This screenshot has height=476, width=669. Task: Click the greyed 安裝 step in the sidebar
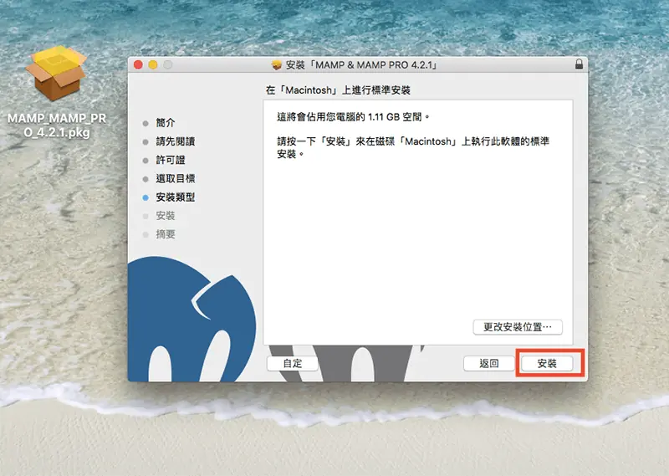coord(165,216)
